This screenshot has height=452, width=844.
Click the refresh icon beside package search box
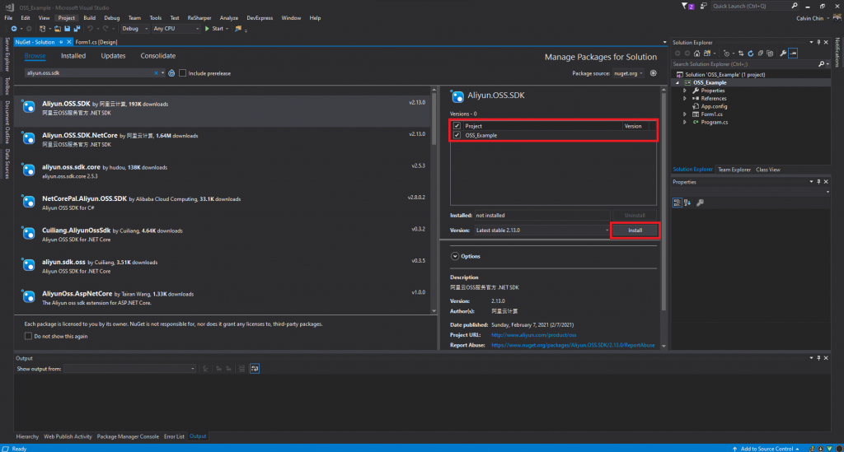(171, 73)
